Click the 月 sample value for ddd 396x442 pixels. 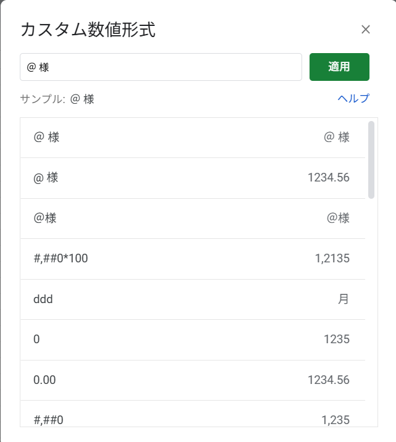tap(343, 299)
